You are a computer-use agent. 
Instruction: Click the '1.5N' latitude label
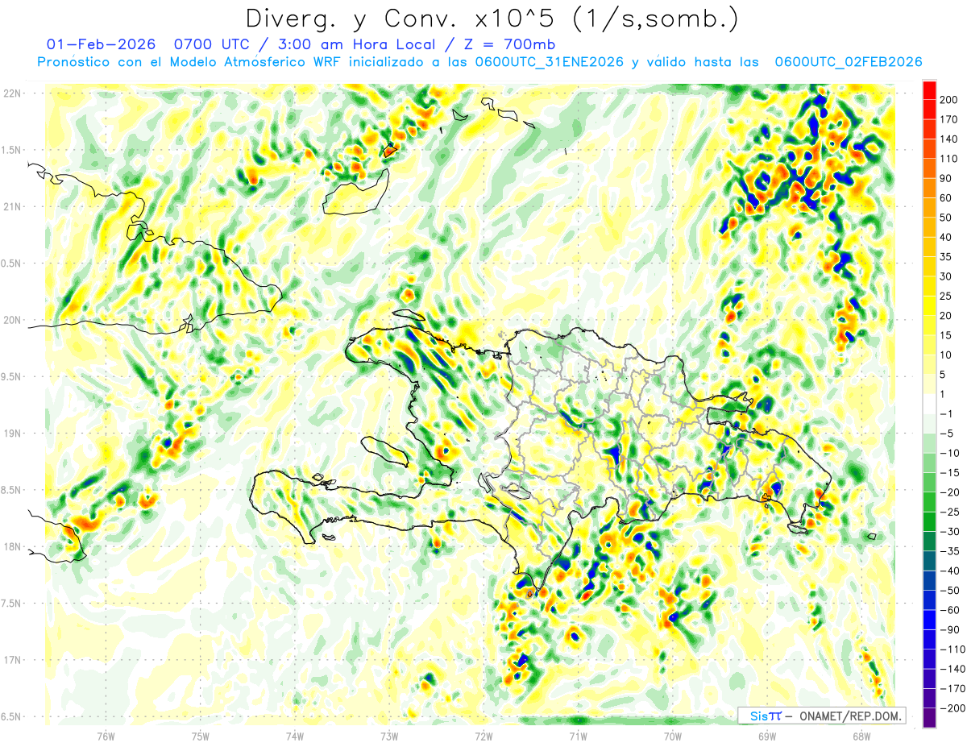tap(11, 150)
